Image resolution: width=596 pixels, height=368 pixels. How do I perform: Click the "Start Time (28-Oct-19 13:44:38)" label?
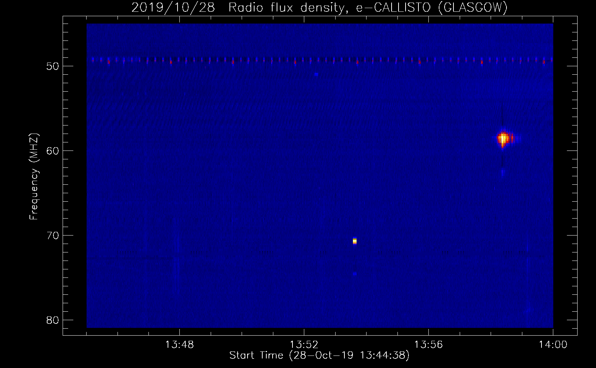319,355
